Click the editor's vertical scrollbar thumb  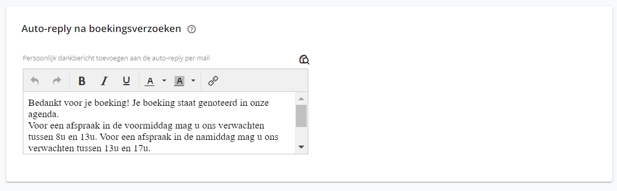pyautogui.click(x=302, y=116)
